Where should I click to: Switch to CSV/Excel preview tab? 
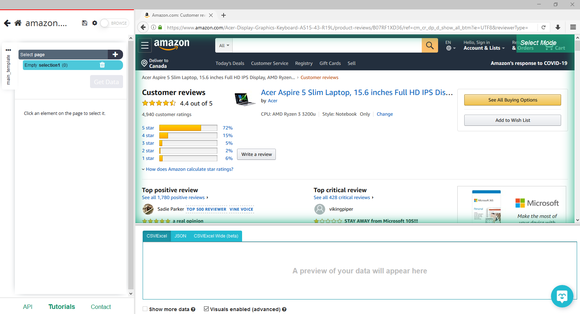pos(157,236)
